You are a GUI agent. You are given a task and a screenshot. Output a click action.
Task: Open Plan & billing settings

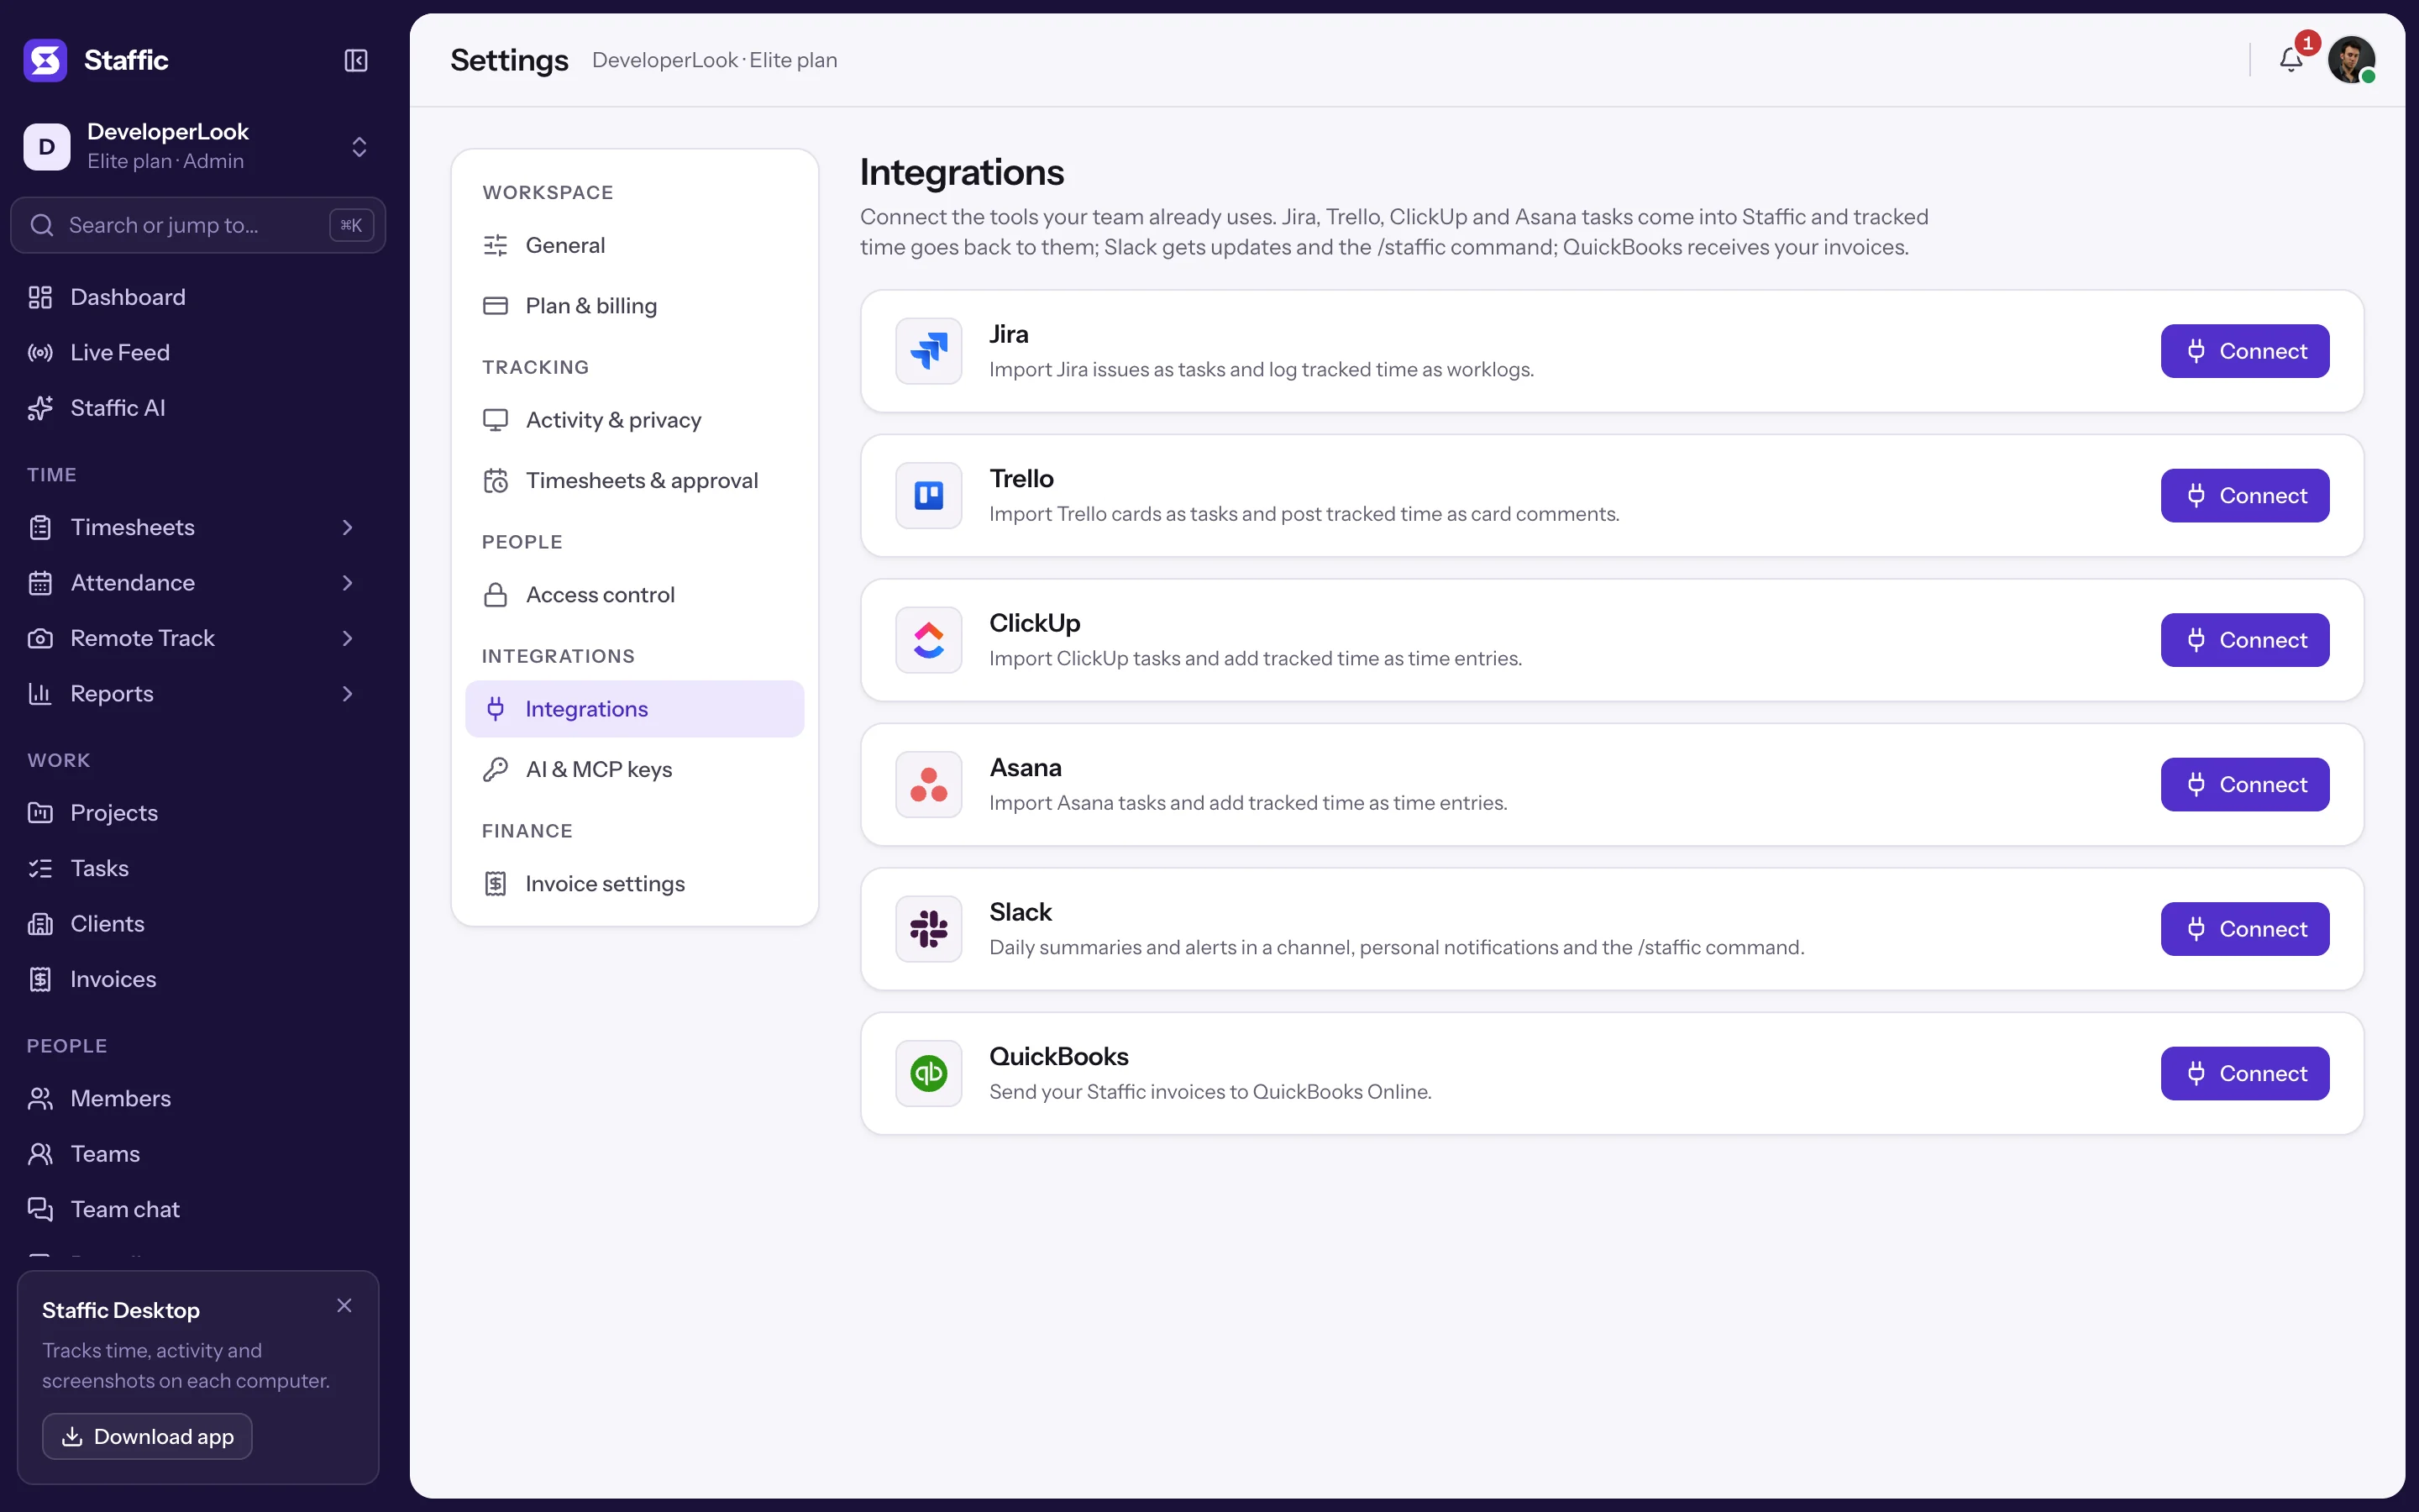634,305
